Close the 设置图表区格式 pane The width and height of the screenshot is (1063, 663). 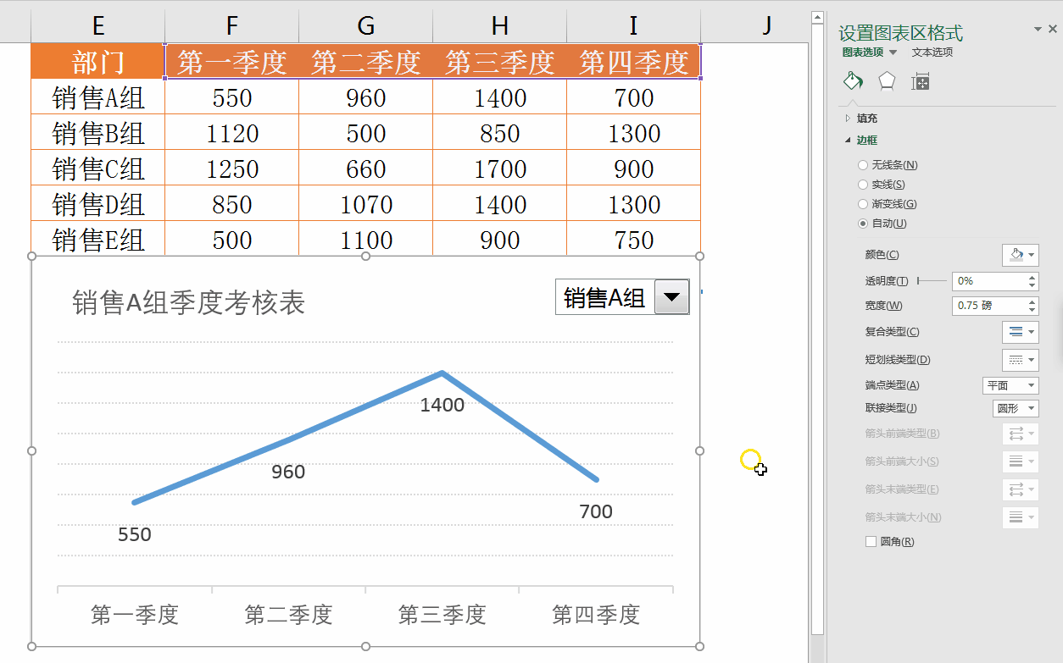point(1053,29)
